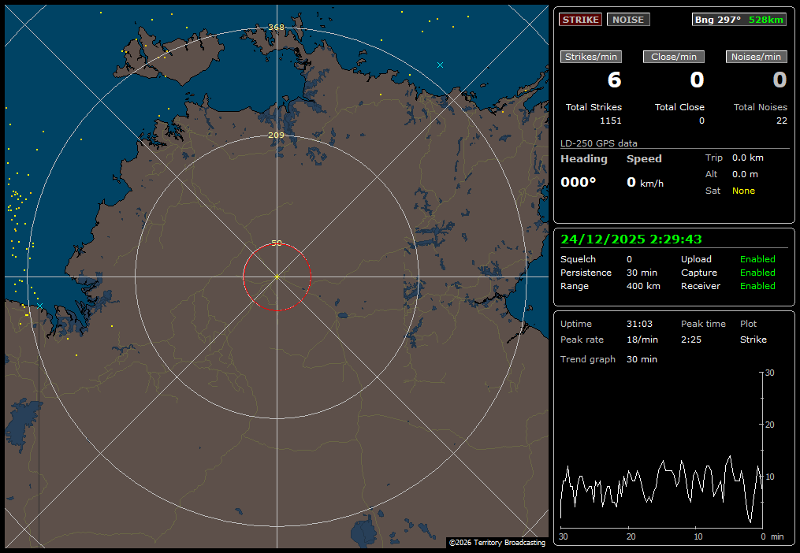This screenshot has width=800, height=553.
Task: Toggle the Capture Enabled status
Action: (757, 273)
